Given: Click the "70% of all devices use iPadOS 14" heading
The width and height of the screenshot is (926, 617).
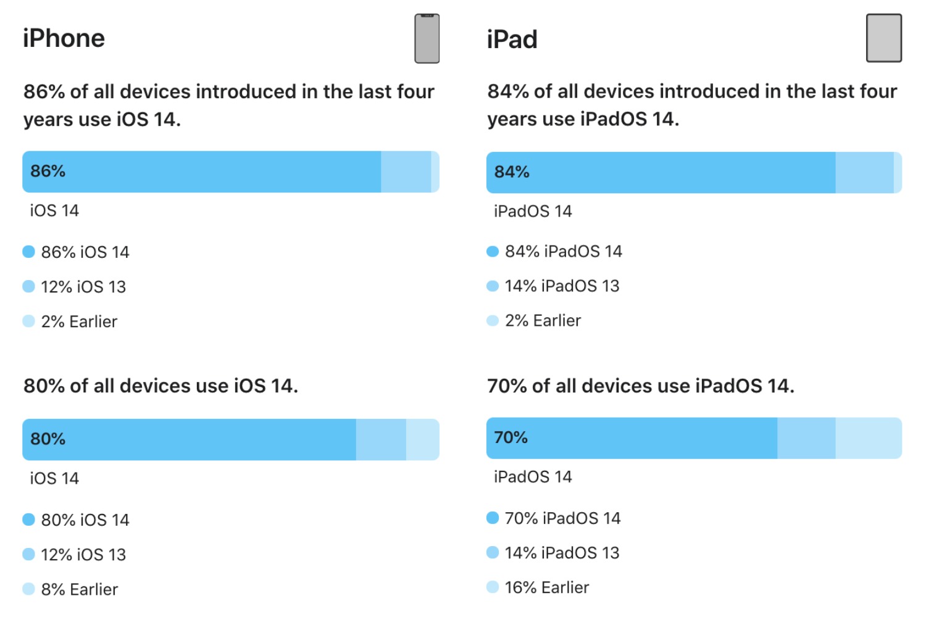Looking at the screenshot, I should pyautogui.click(x=641, y=386).
